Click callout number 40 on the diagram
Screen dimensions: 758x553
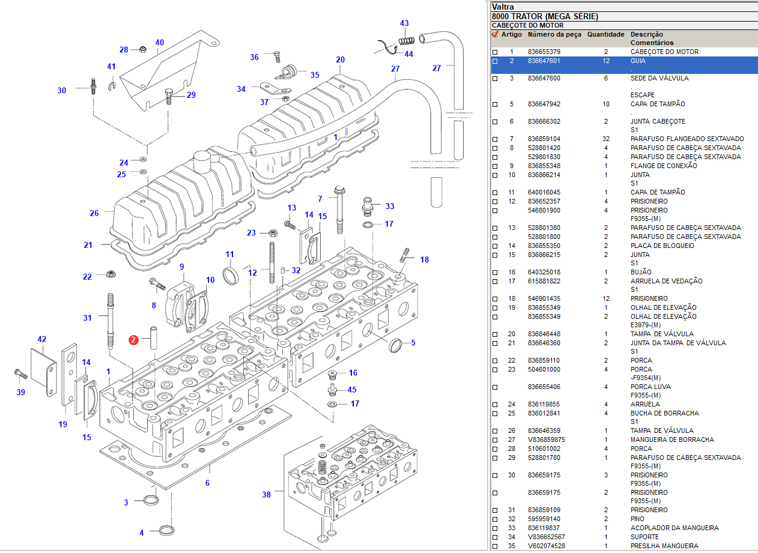tap(159, 43)
